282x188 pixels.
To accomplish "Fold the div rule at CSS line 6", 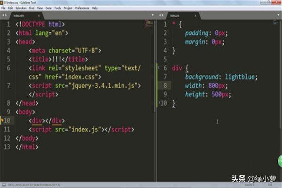I will point(159,68).
